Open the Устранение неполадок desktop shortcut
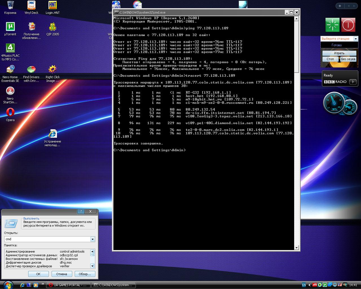Image resolution: width=361 pixels, height=289 pixels. (x=52, y=138)
